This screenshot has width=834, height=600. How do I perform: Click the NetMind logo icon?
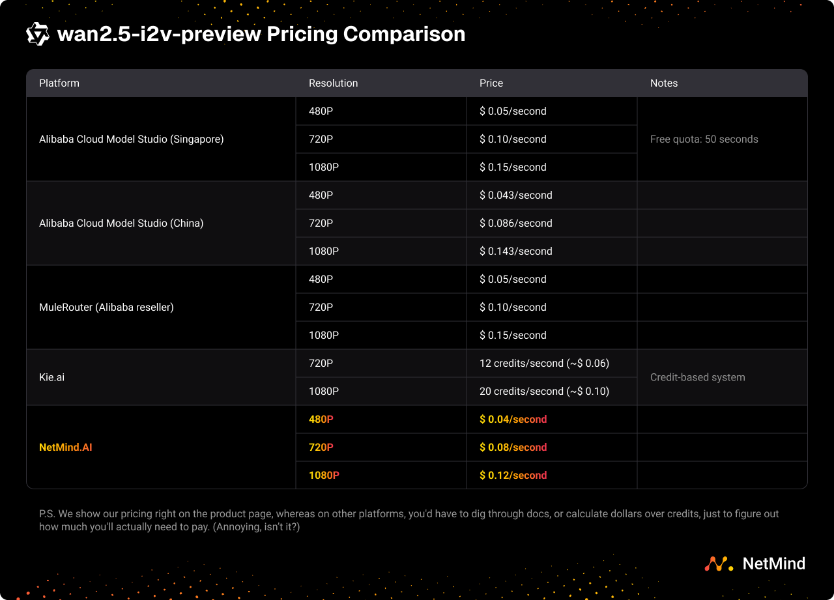[x=719, y=564]
